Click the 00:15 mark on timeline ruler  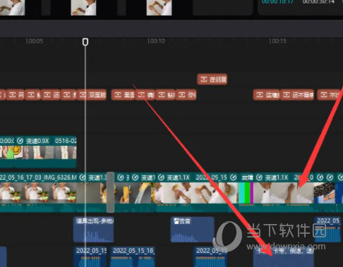[278, 41]
